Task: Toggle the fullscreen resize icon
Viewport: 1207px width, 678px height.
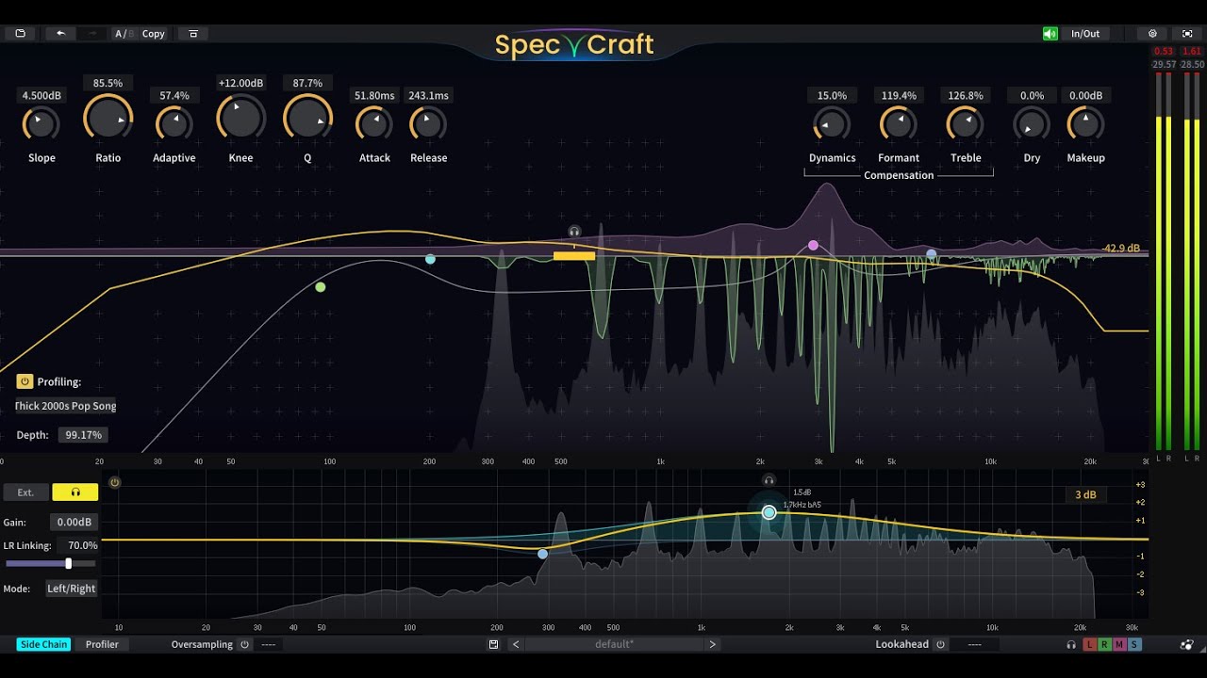Action: pyautogui.click(x=1187, y=33)
